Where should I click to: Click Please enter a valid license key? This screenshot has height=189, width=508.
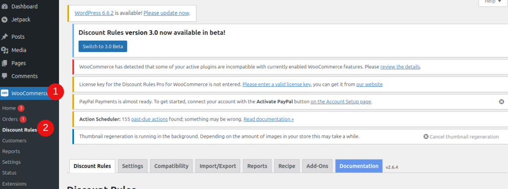click(x=277, y=84)
